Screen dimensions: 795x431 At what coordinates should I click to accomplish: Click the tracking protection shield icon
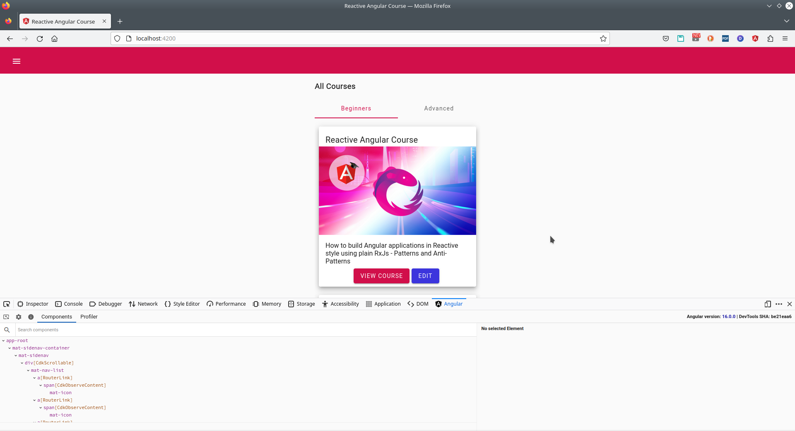point(117,38)
